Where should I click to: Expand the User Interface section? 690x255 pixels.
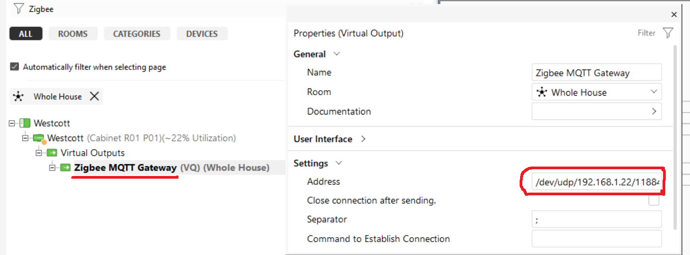tap(363, 139)
